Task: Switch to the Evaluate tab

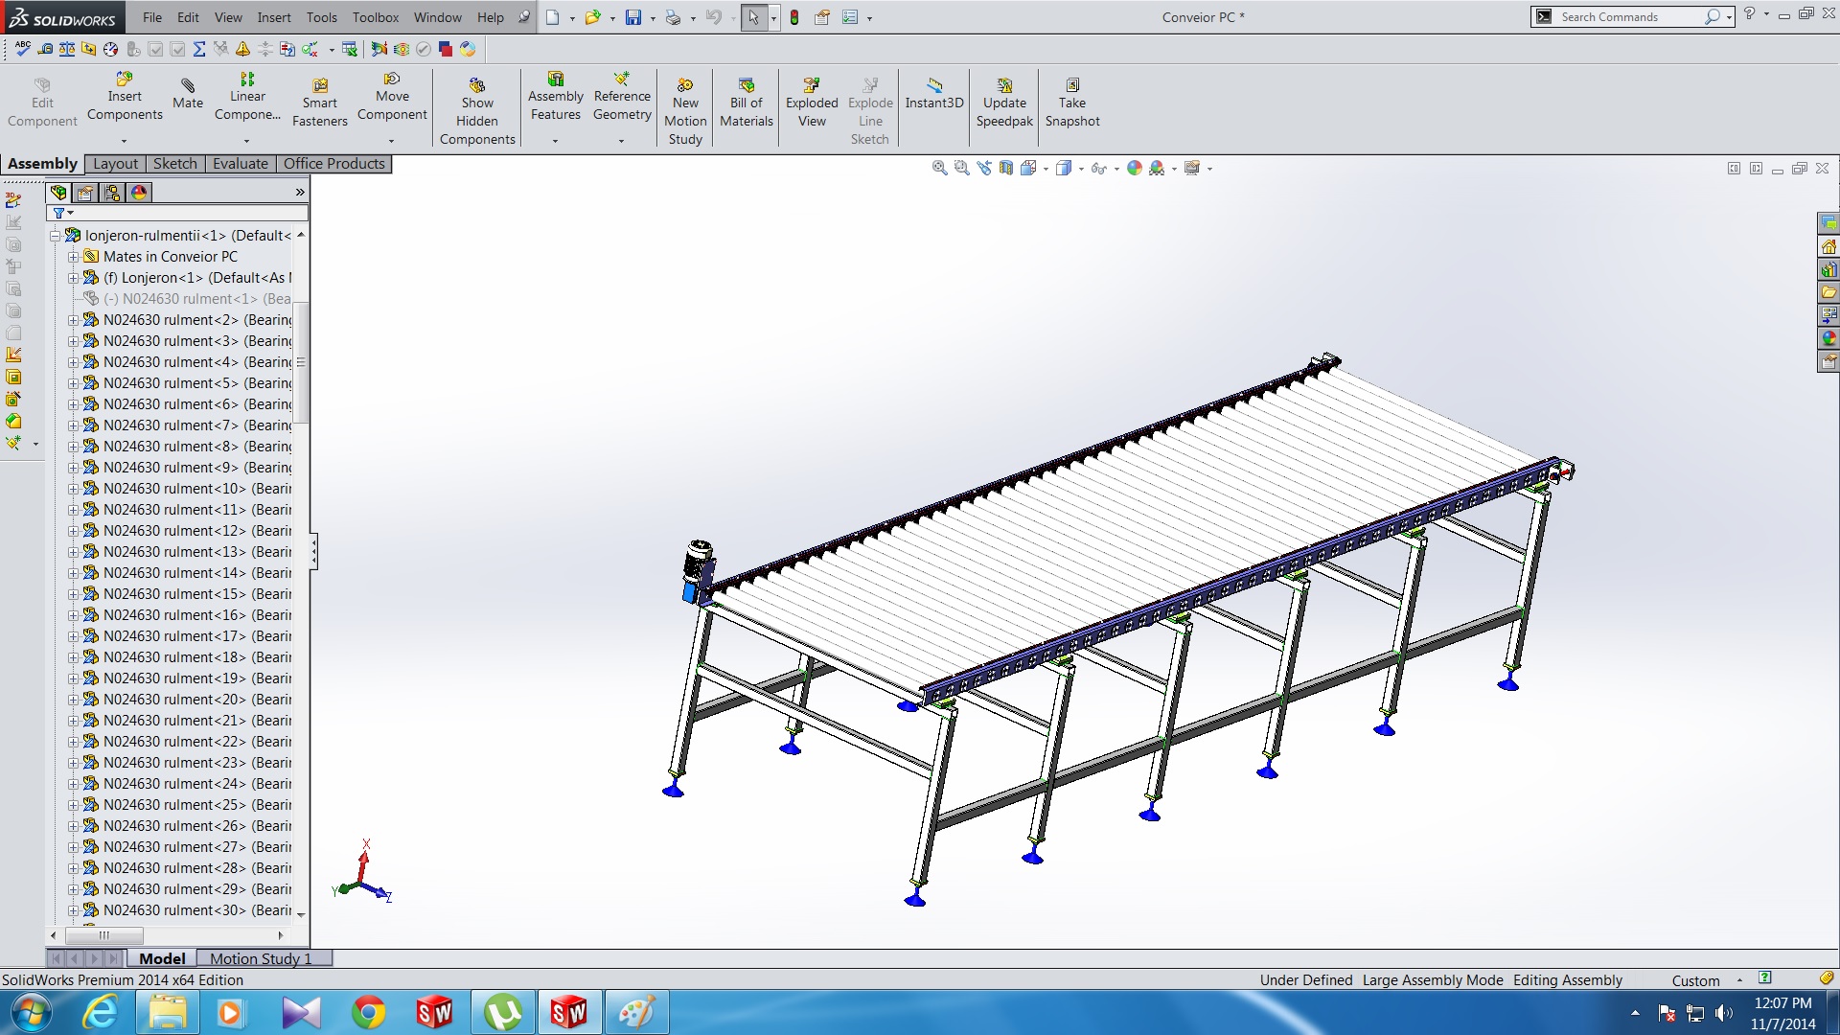Action: click(240, 164)
